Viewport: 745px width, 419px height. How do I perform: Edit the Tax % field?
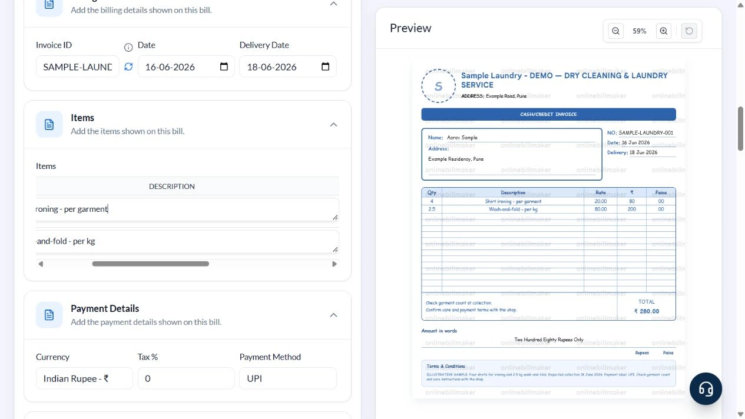point(186,378)
